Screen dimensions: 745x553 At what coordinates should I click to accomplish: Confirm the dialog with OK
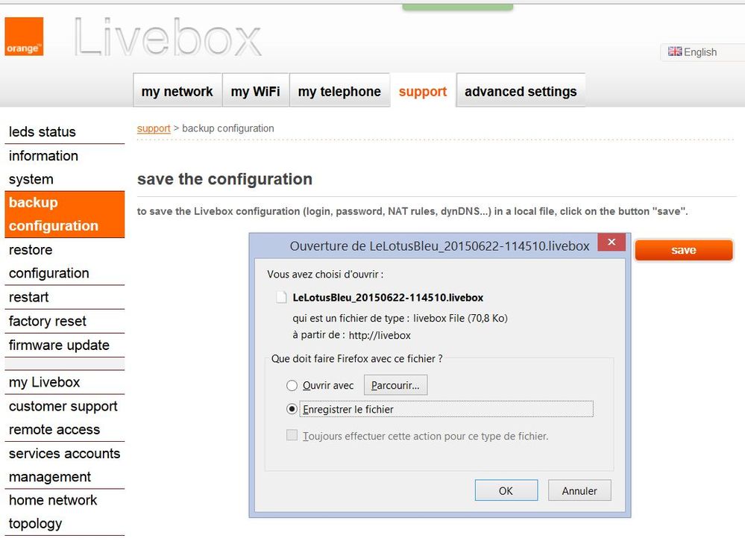506,490
